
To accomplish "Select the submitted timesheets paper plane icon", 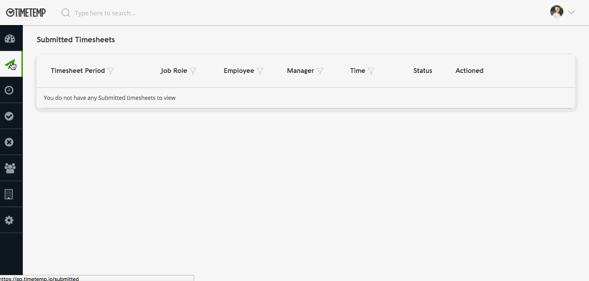I will (10, 64).
